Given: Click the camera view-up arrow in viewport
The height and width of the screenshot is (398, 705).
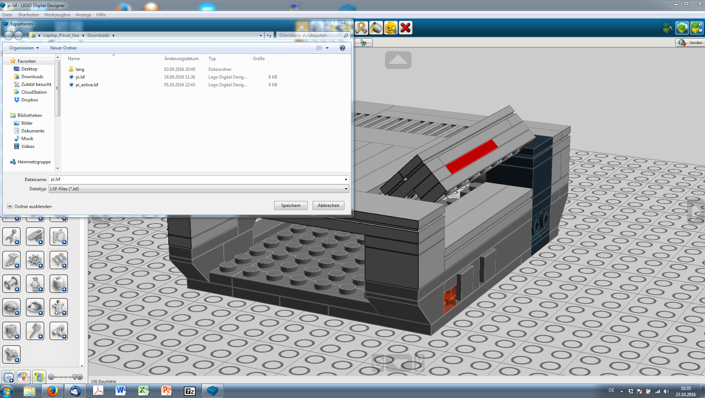Looking at the screenshot, I should 398,60.
